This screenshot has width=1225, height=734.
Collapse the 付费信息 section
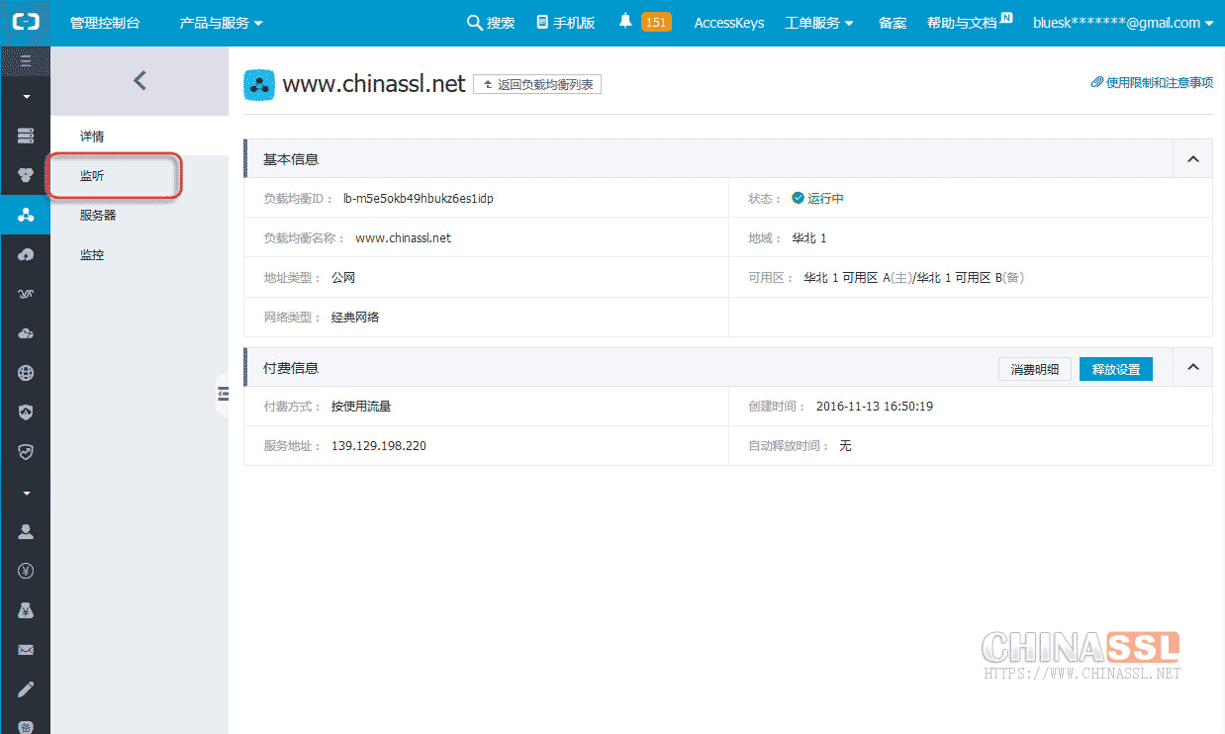click(1192, 368)
